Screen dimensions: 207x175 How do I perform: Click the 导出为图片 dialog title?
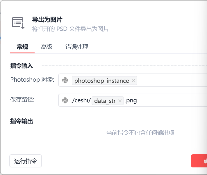[47, 20]
